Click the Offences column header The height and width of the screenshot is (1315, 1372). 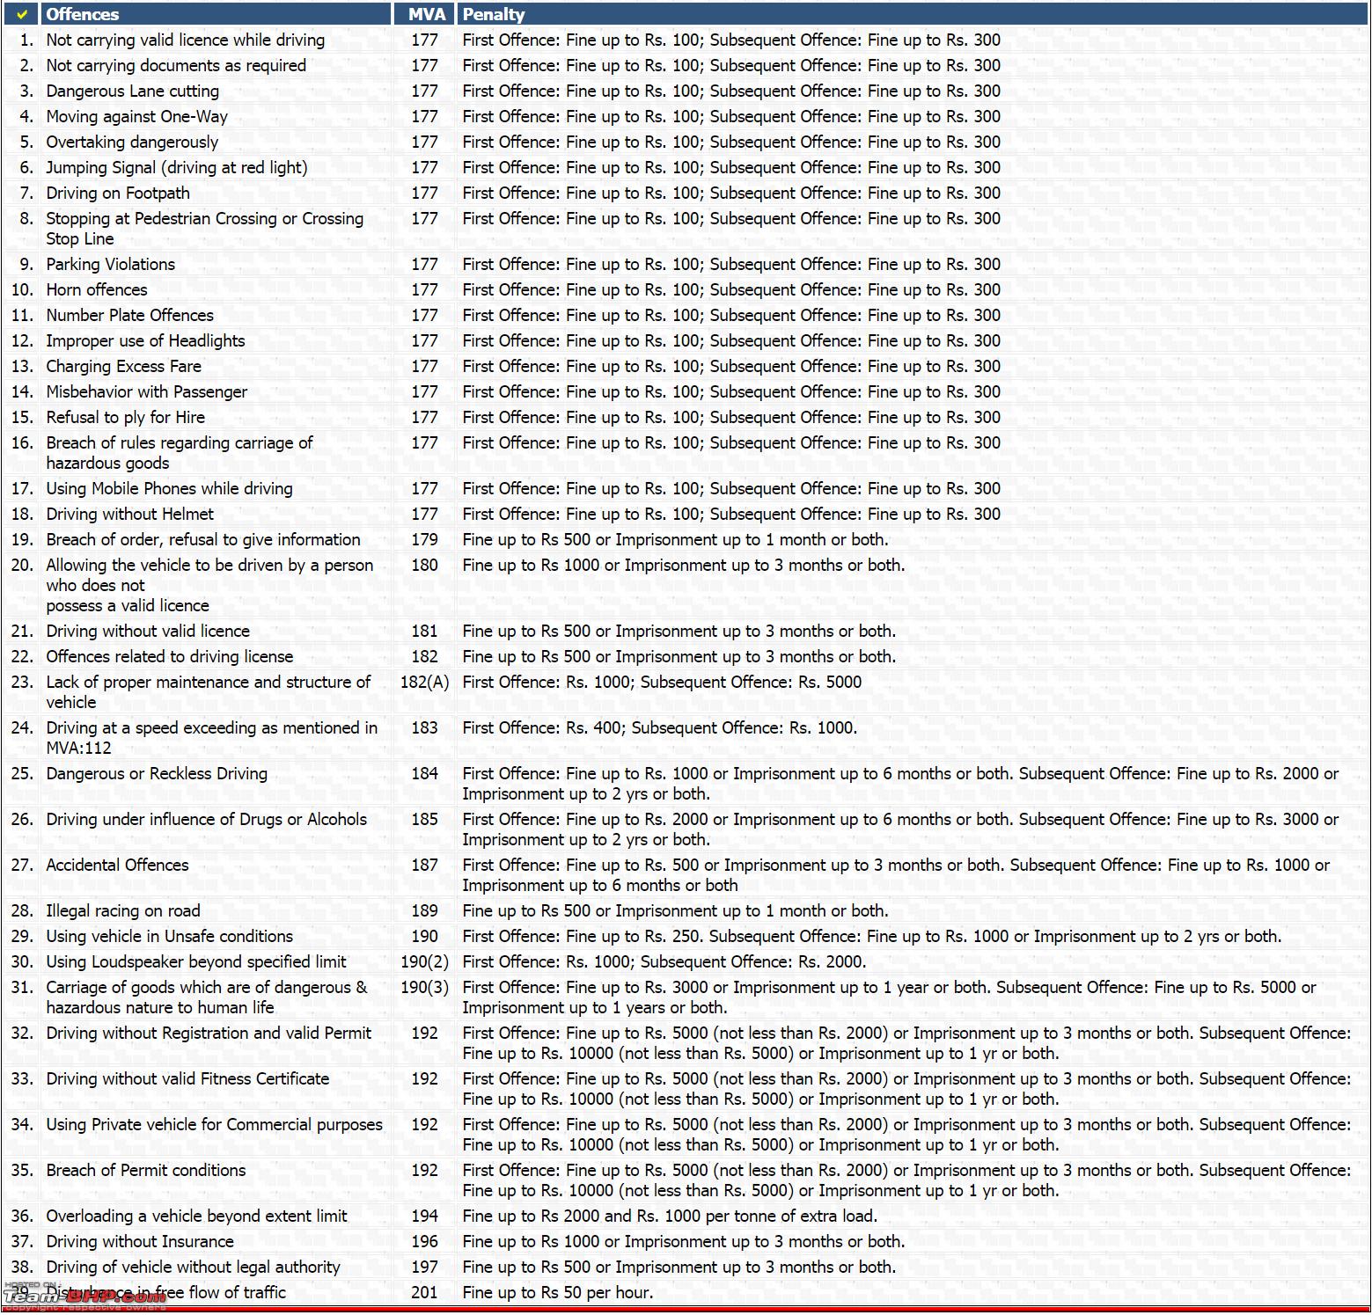coord(83,14)
